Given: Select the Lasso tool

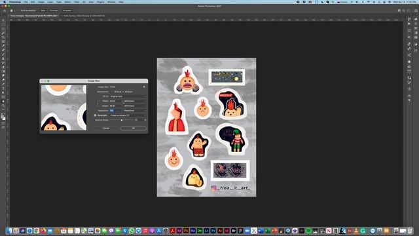Looking at the screenshot, I should point(3,29).
